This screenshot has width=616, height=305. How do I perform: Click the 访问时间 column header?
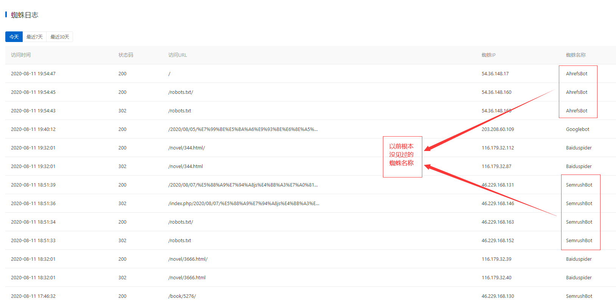(21, 55)
